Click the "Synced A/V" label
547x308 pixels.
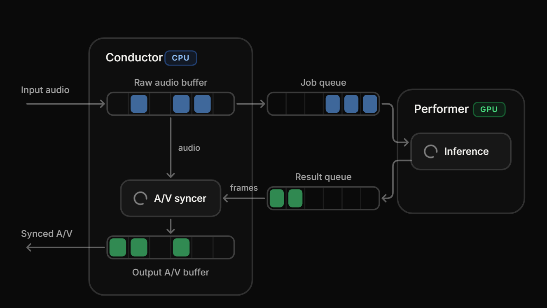[x=47, y=233]
